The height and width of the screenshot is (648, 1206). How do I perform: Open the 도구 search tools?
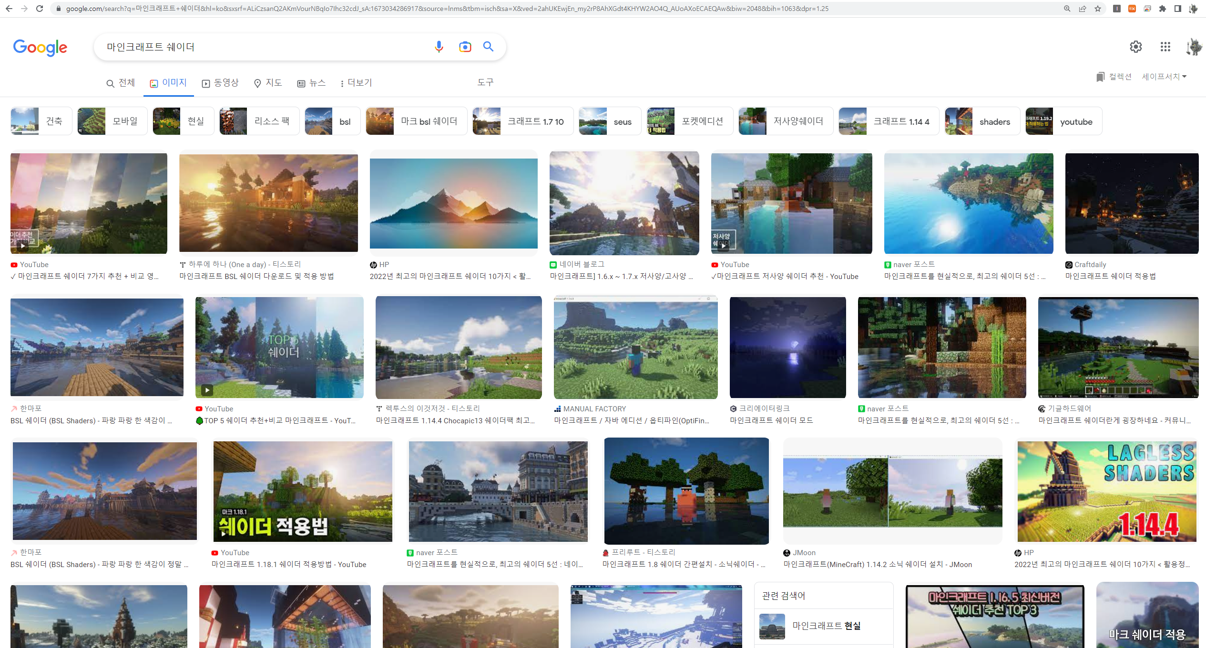point(485,82)
